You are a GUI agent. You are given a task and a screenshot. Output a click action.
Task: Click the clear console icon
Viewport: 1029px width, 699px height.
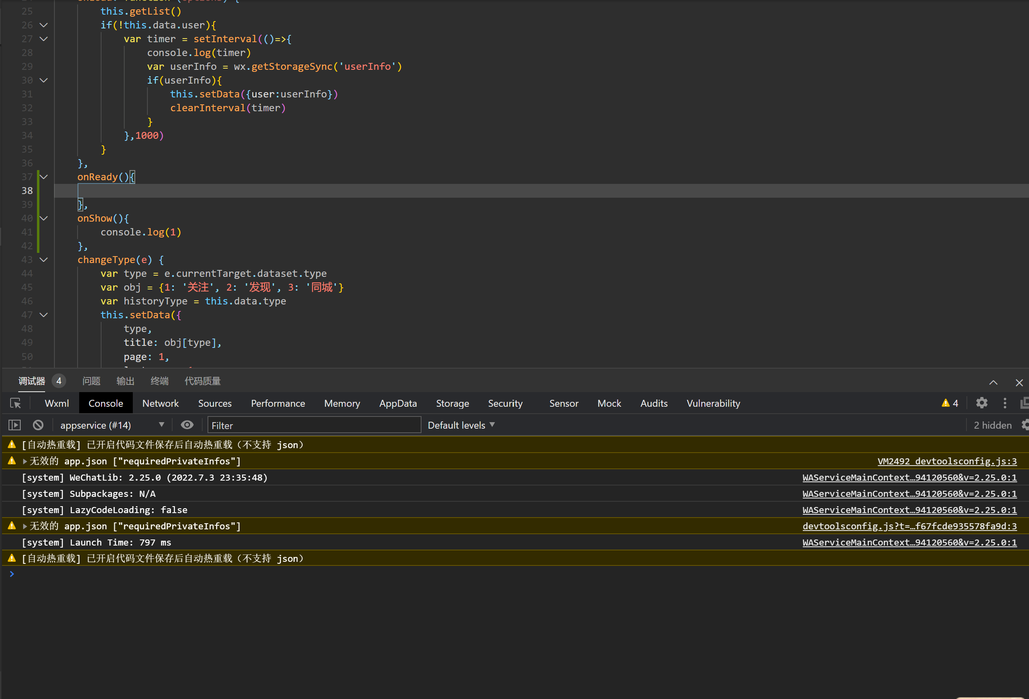click(x=38, y=425)
